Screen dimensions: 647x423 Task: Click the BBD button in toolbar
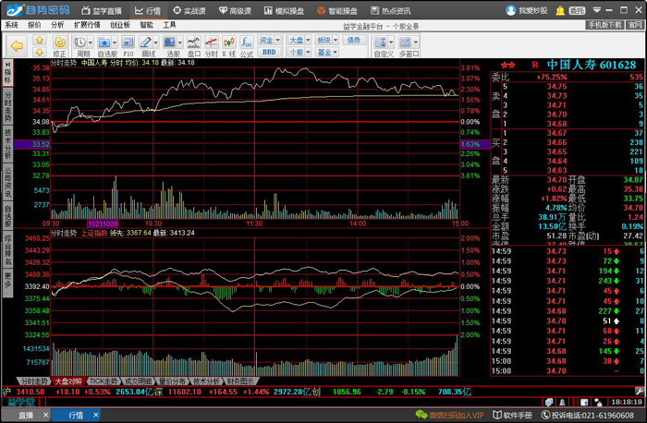click(x=268, y=52)
